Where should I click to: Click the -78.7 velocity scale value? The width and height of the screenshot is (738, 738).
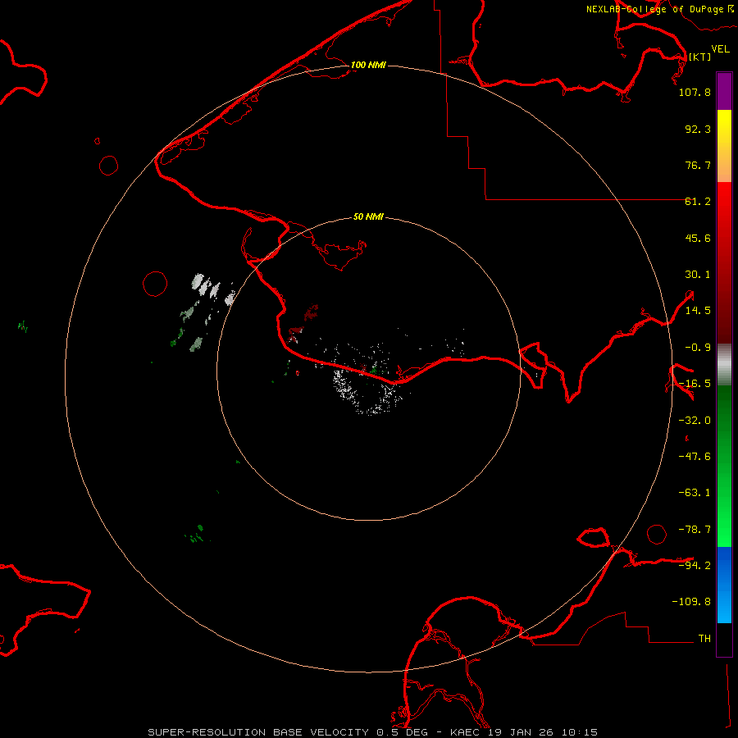pos(695,530)
